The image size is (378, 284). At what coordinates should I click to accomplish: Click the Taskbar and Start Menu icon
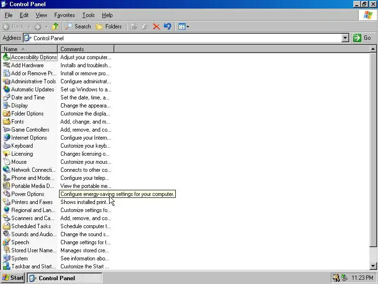[6, 266]
